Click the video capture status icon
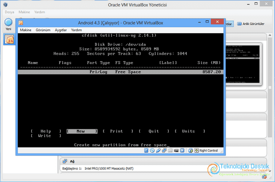The height and width of the screenshot is (182, 275). 176,151
